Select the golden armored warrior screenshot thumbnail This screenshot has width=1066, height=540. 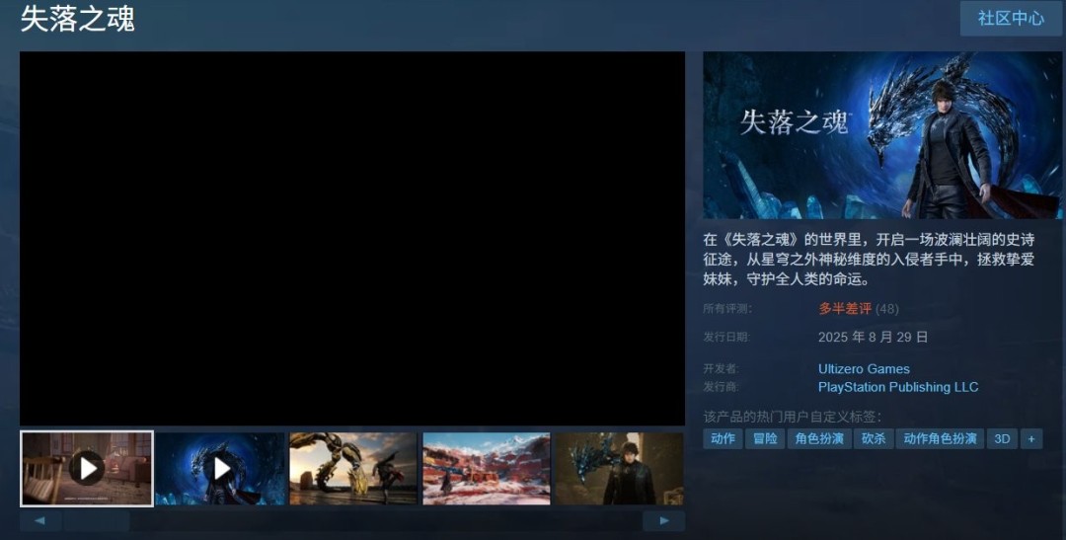353,468
